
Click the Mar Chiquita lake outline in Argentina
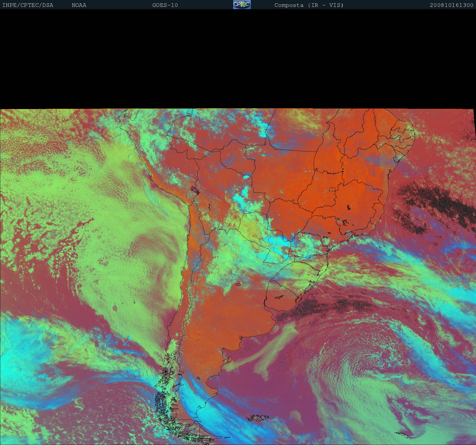[x=238, y=285]
